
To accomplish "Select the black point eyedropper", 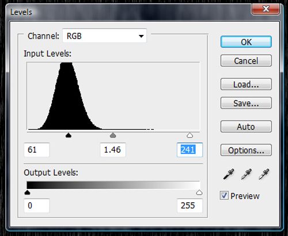I will [x=229, y=174].
